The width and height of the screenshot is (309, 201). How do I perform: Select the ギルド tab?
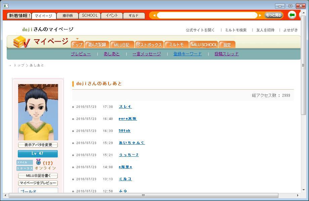pos(134,15)
